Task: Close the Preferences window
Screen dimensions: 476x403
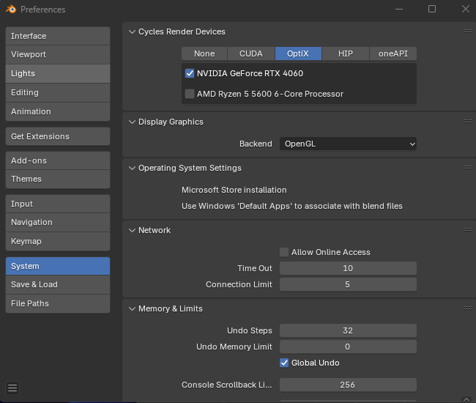Action: click(466, 9)
